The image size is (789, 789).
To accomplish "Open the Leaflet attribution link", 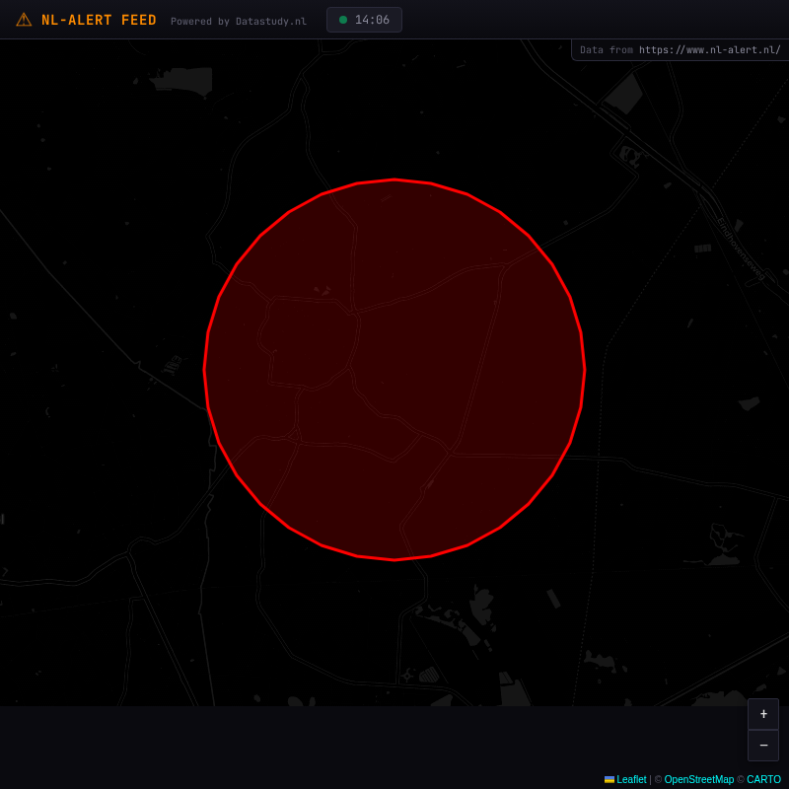I will click(x=631, y=779).
